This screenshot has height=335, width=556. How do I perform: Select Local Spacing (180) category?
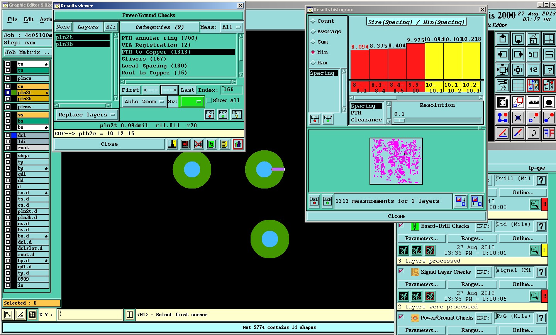click(x=178, y=66)
